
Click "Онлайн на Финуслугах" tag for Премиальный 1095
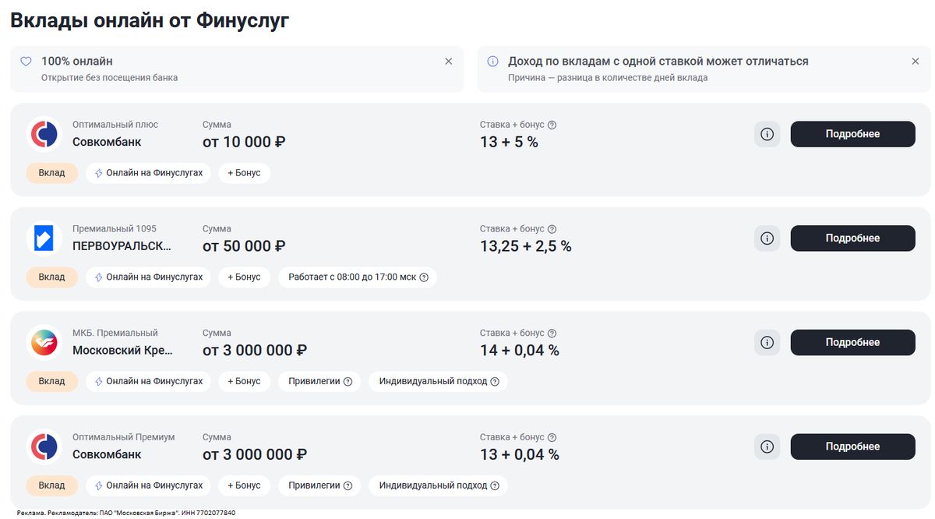click(x=148, y=277)
